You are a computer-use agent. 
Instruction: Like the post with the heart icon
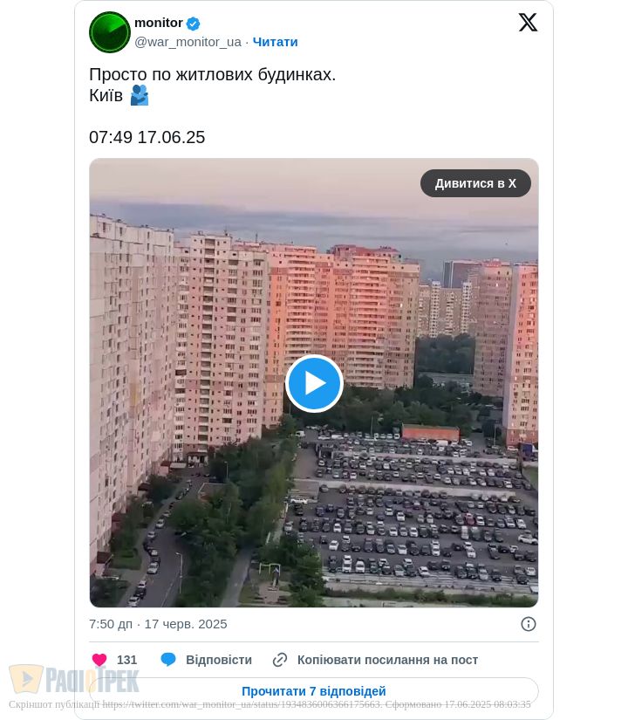[x=99, y=660]
